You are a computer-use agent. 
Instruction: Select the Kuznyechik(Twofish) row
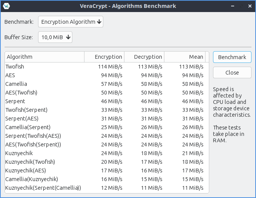coord(107,162)
